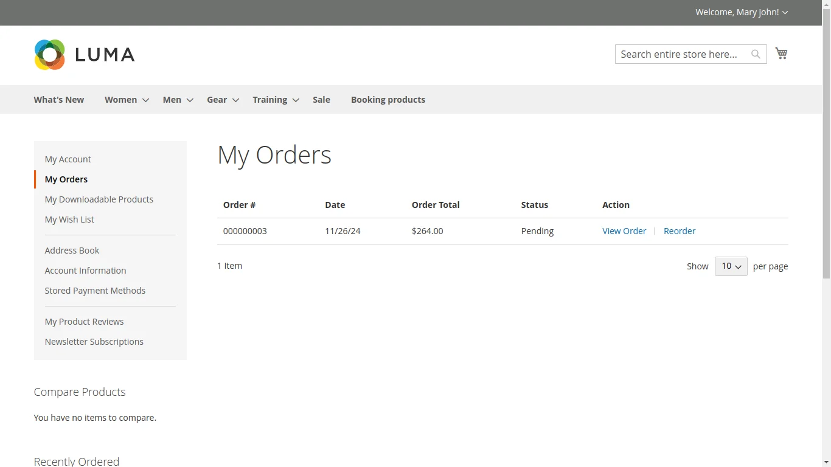
Task: Click the search magnifier icon
Action: [756, 54]
